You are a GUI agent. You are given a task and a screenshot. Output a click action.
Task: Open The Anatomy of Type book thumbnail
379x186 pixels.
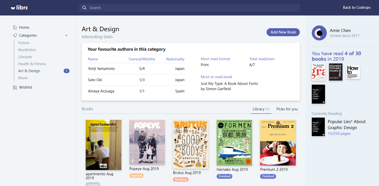(x=318, y=72)
